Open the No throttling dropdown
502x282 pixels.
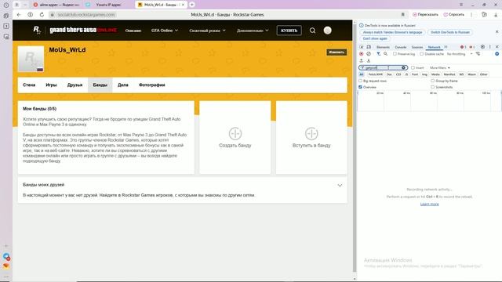click(x=460, y=54)
